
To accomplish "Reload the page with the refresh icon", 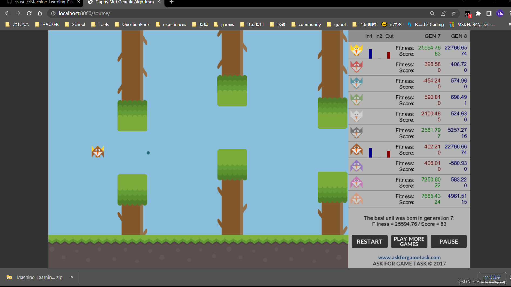I will (29, 13).
